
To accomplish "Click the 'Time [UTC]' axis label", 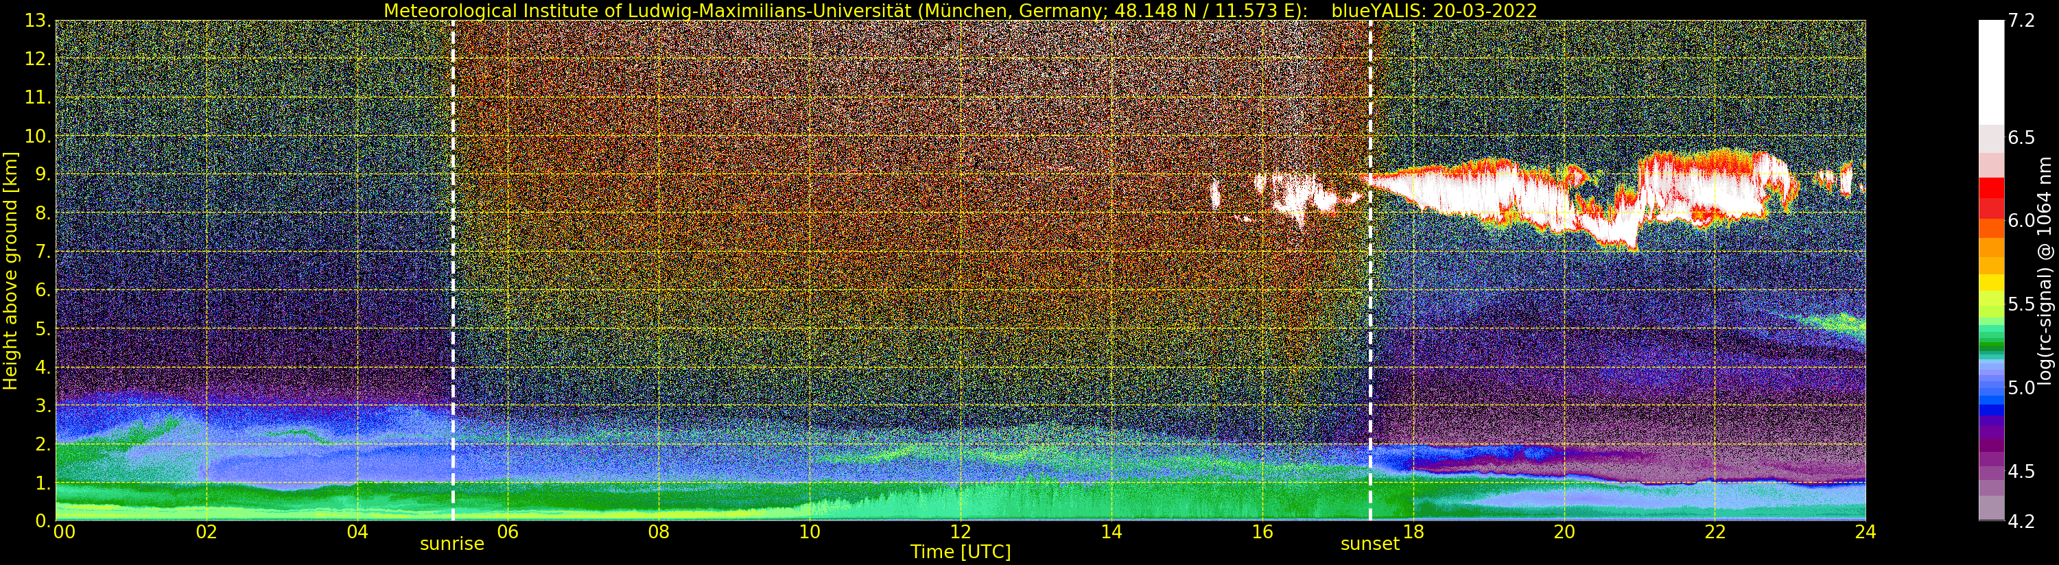I will coord(961,552).
